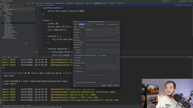Viewport: 193px width, 108px height.
Task: Open webpack.config.js in the project tree
Action: pyautogui.click(x=10, y=35)
